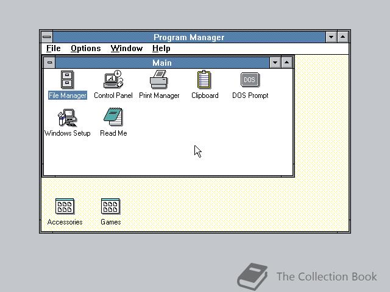
Task: Open the Options menu
Action: point(86,49)
